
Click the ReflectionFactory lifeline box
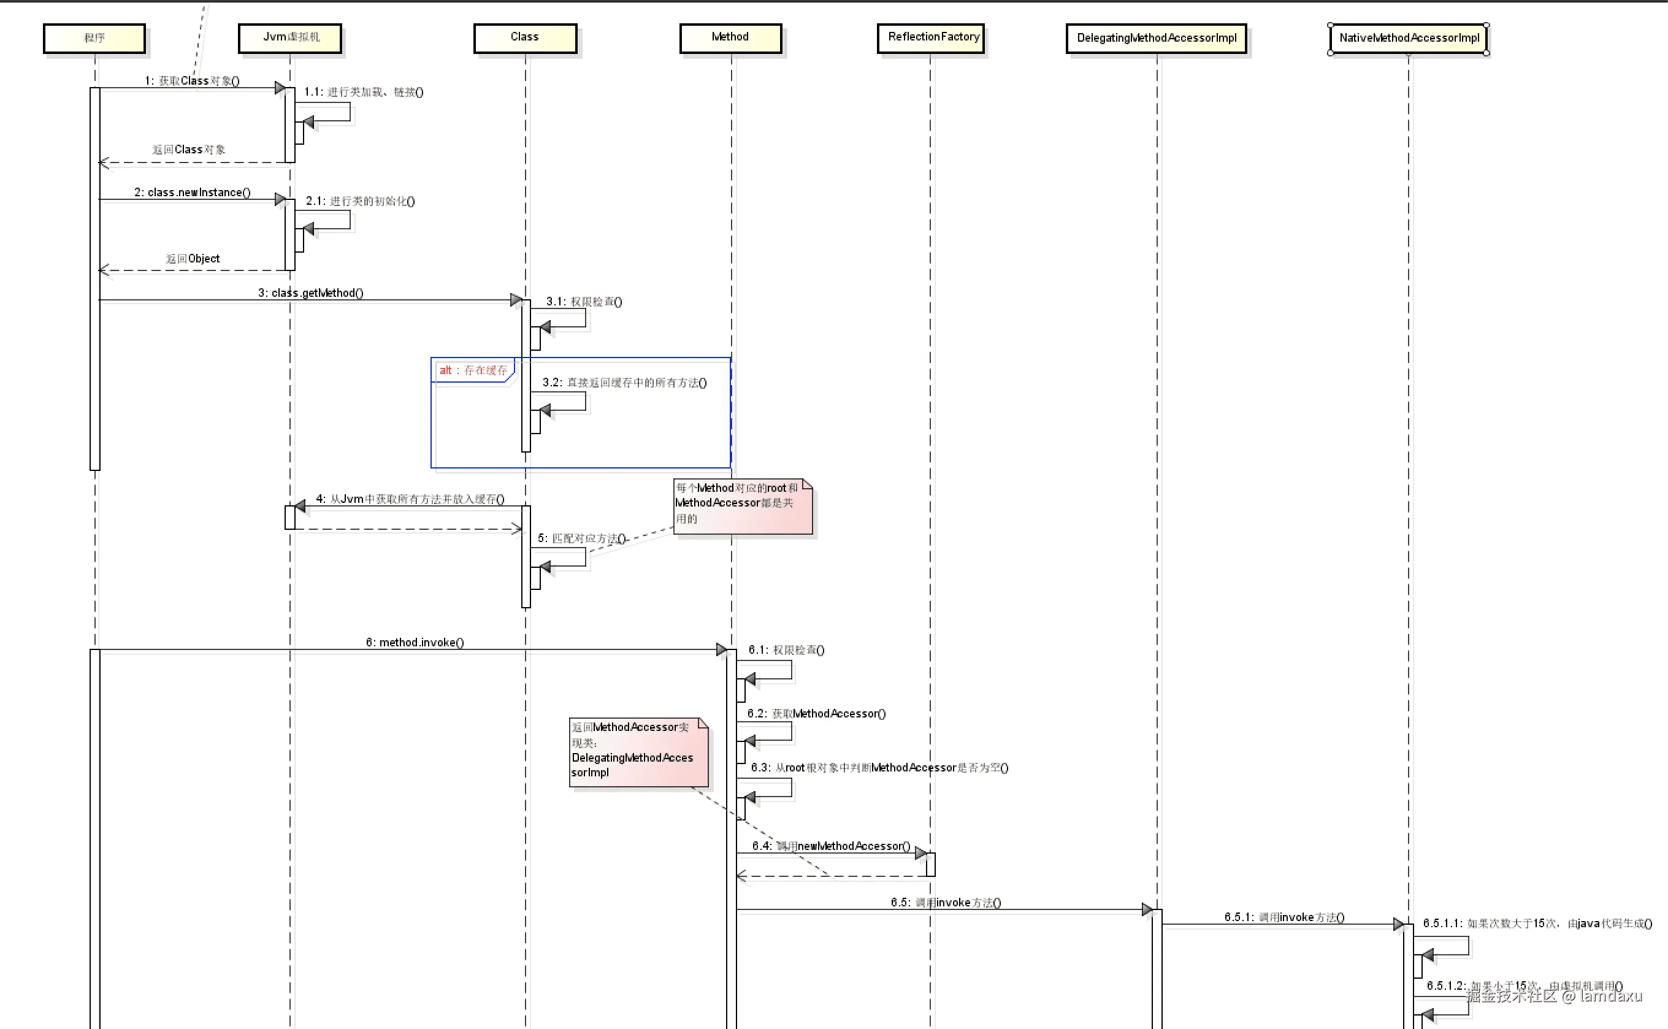coord(930,38)
